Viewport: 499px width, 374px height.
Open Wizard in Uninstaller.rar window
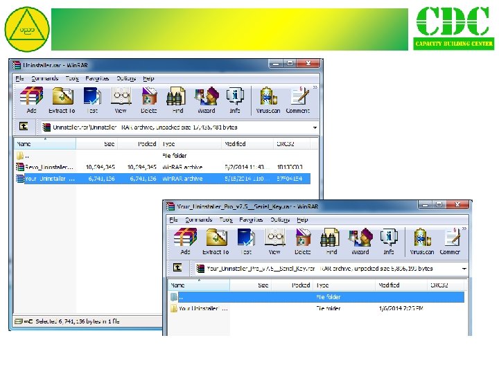click(x=207, y=100)
